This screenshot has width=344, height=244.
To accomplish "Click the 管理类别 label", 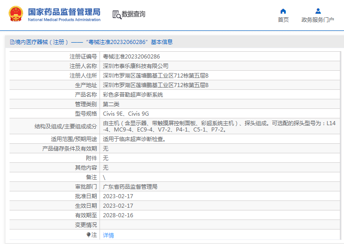I will 86,104.
